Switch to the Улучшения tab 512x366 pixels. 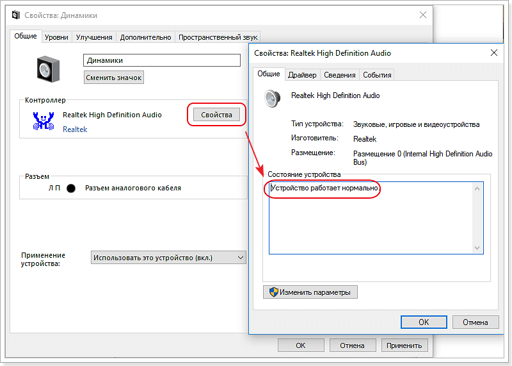(94, 37)
